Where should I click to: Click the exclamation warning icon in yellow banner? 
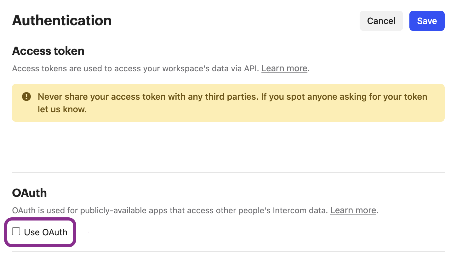tap(26, 97)
